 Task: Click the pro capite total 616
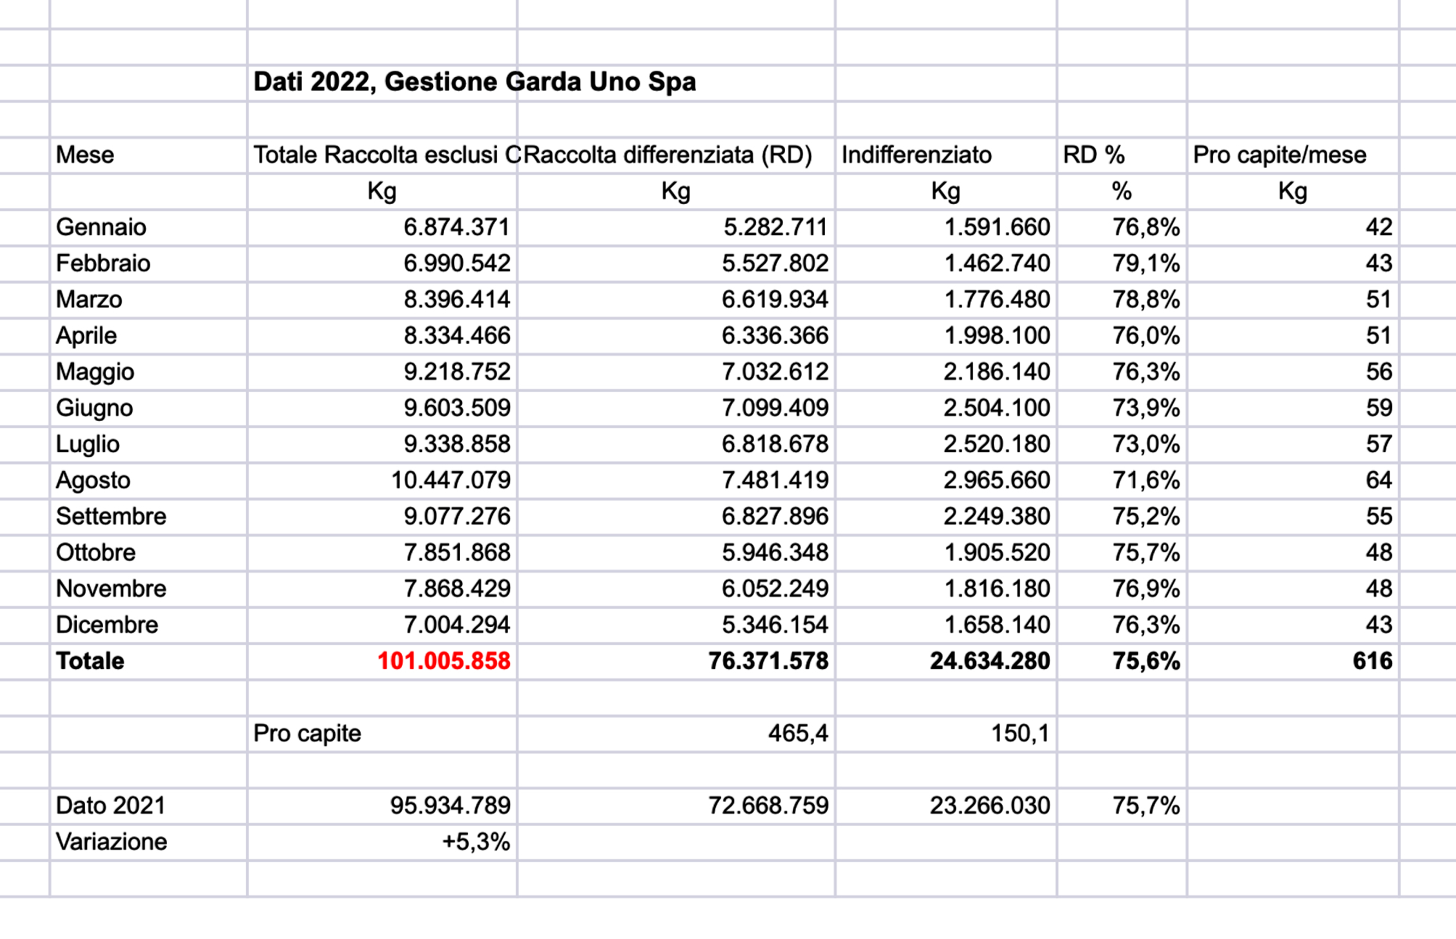1373,661
